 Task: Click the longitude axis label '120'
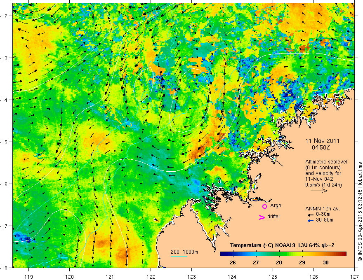pyautogui.click(x=69, y=277)
